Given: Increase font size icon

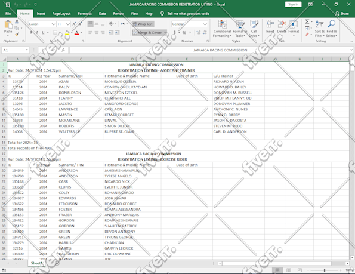Looking at the screenshot, I should click(74, 24).
